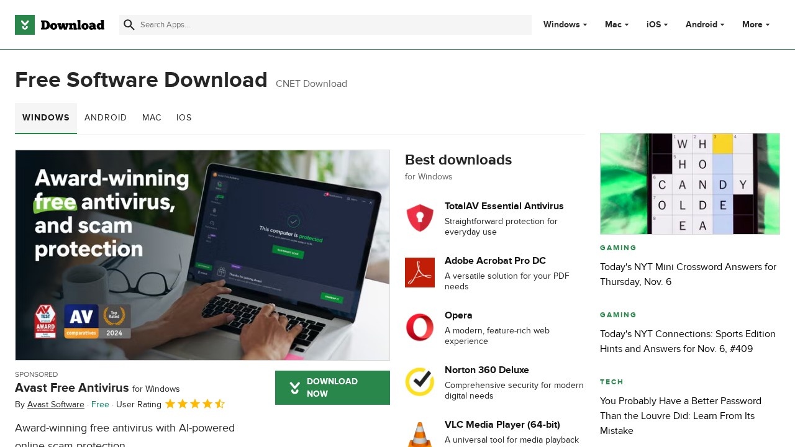Viewport: 795px width, 447px height.
Task: Switch to the ANDROID tab
Action: click(x=106, y=118)
